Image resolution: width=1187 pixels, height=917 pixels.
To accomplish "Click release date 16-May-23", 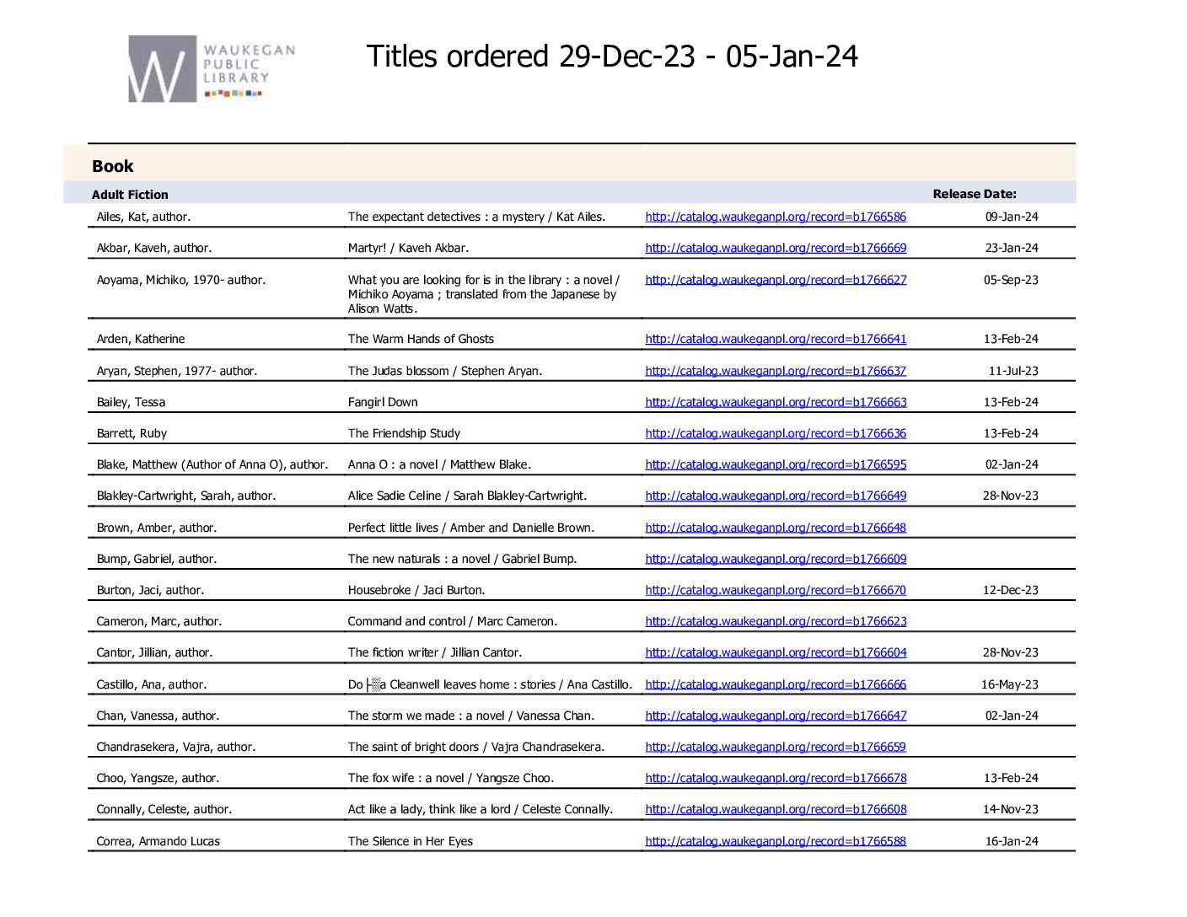I will (x=1010, y=684).
